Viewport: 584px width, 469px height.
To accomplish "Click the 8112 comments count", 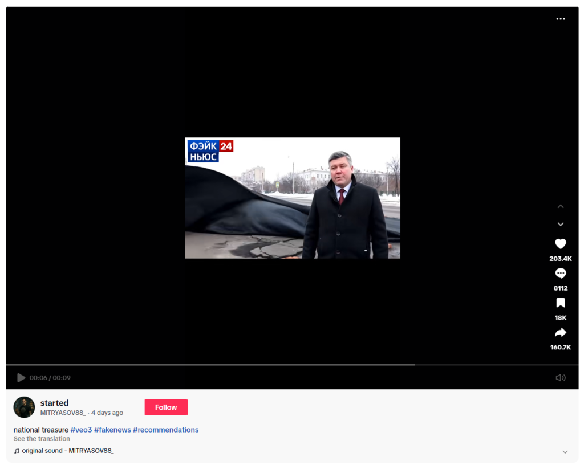I will tap(560, 288).
